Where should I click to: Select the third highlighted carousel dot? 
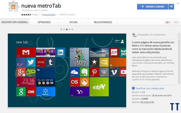(67, 29)
